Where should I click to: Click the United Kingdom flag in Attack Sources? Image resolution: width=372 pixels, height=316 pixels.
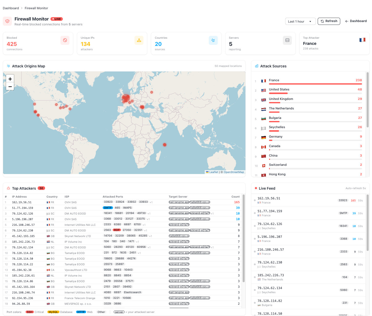coord(264,100)
